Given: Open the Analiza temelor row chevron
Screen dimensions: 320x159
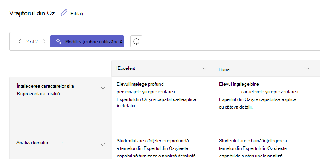Looking at the screenshot, I should 103,144.
